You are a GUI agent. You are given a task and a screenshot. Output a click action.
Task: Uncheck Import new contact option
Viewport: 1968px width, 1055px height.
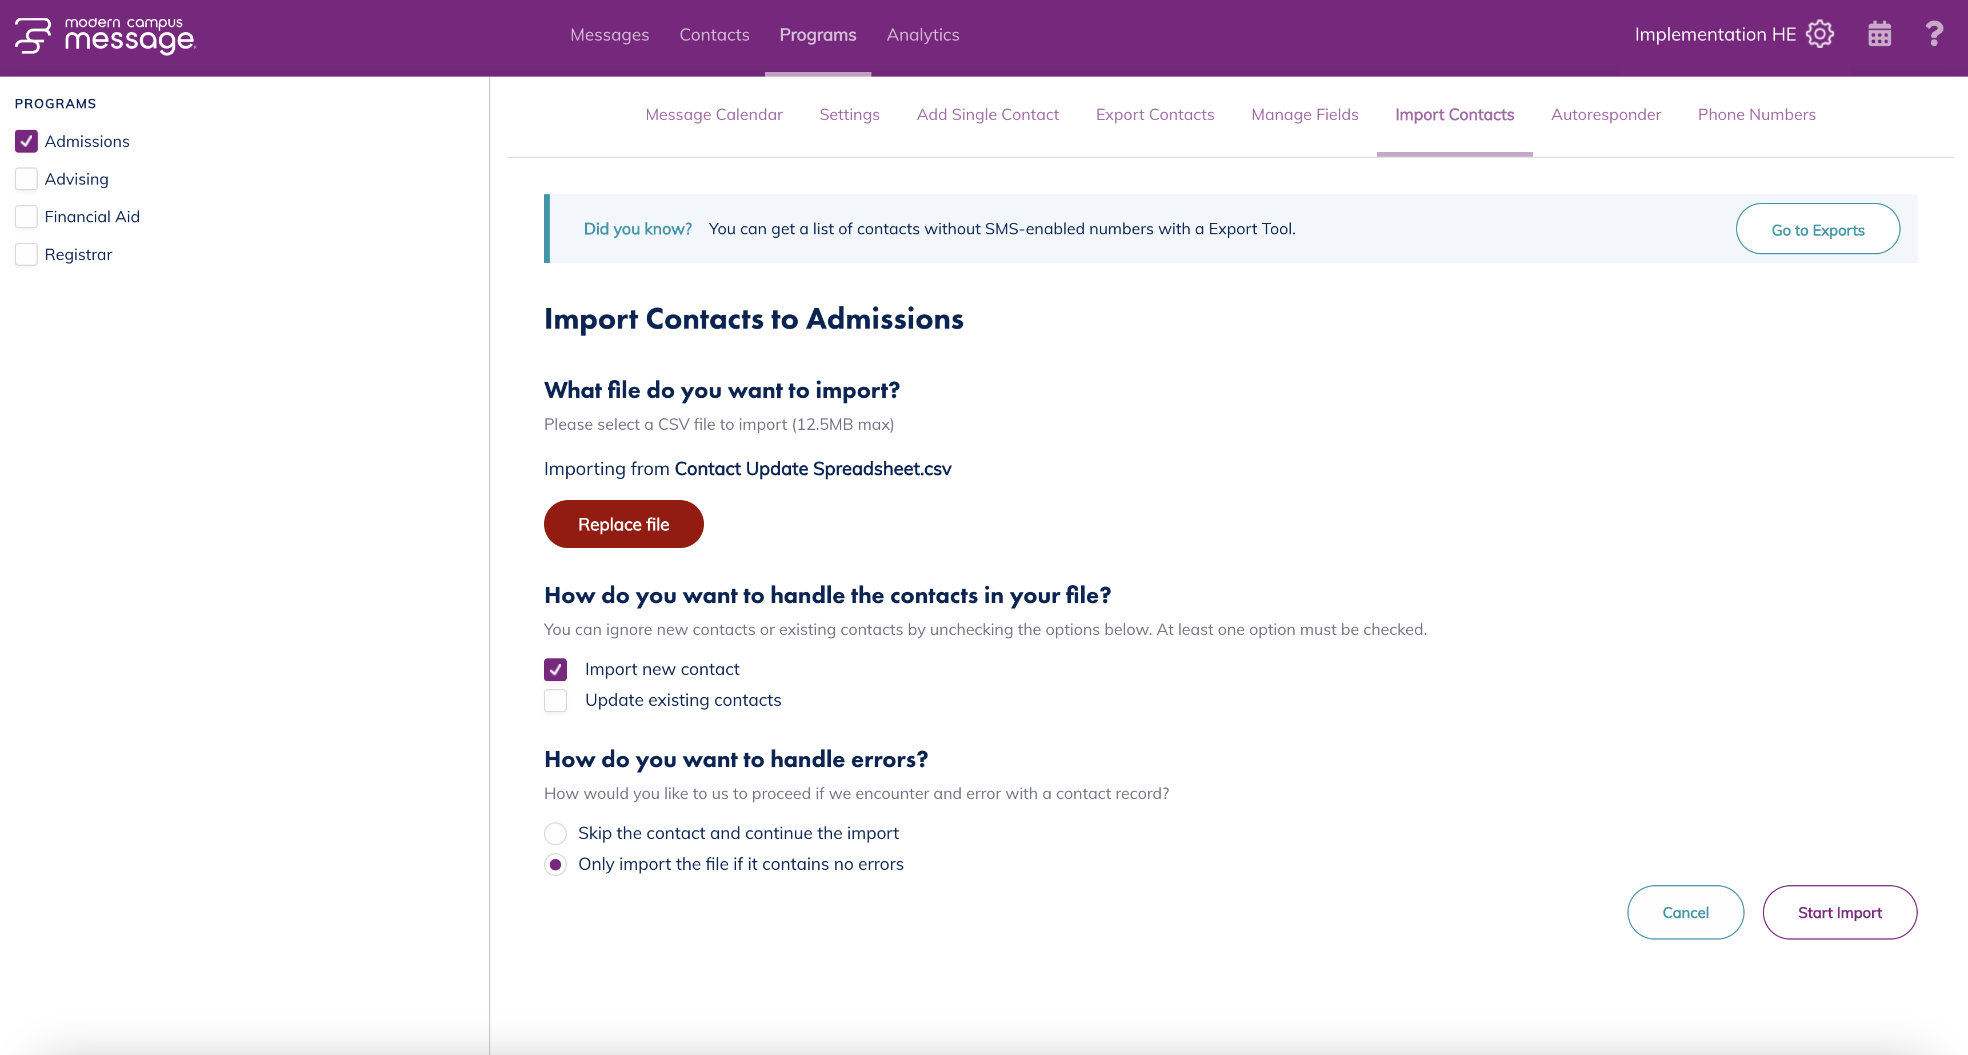coord(555,669)
